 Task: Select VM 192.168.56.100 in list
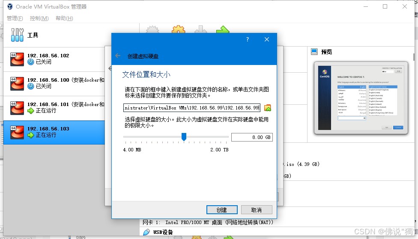click(54, 83)
